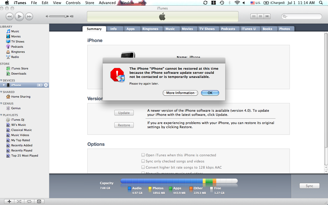Click the Sync button
The height and width of the screenshot is (205, 328).
tap(310, 186)
